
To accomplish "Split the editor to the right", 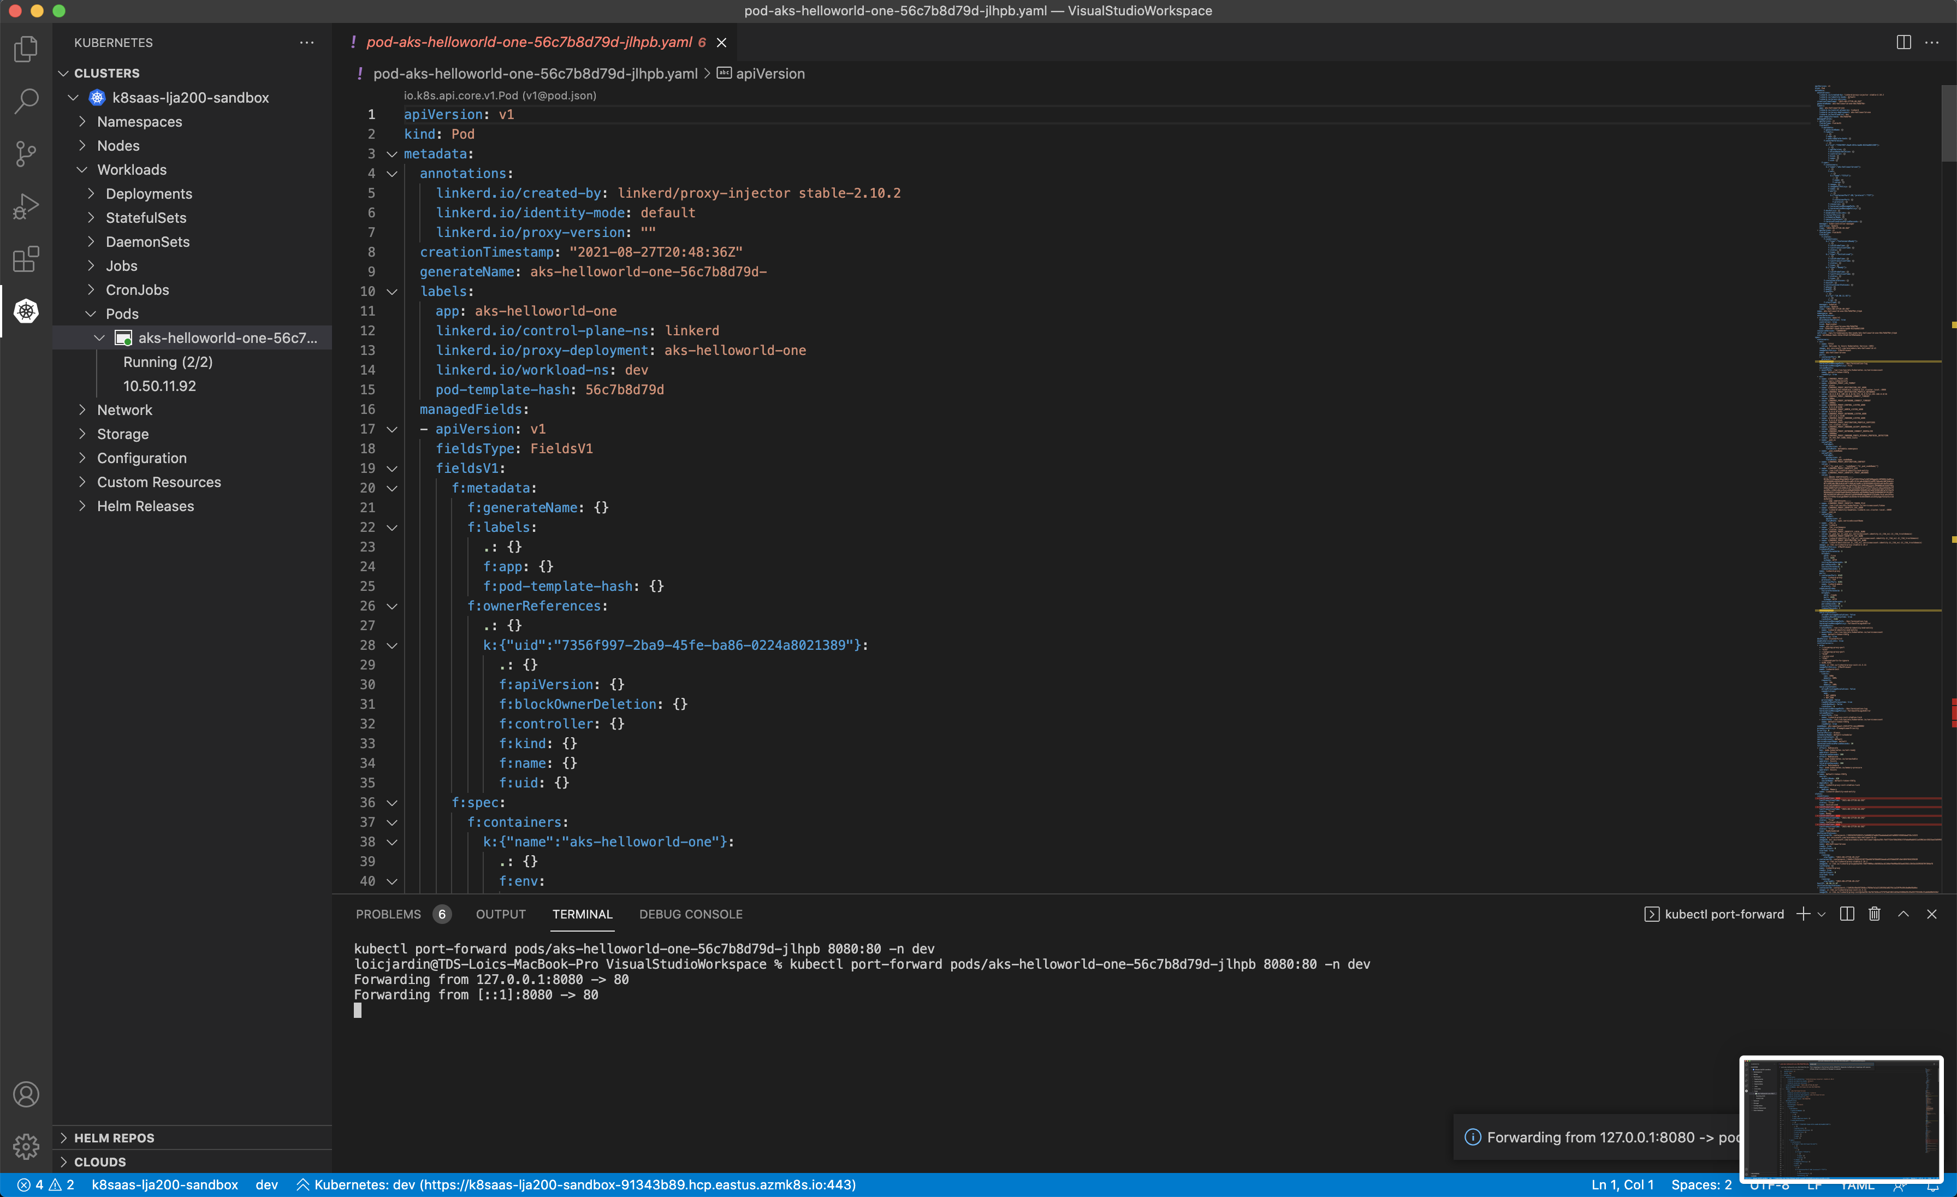I will pyautogui.click(x=1904, y=42).
